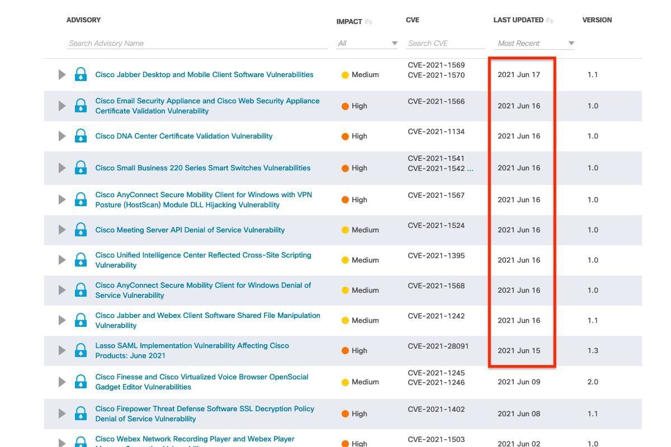
Task: Expand the Cisco Email Security Appliance advisory row
Action: 62,106
